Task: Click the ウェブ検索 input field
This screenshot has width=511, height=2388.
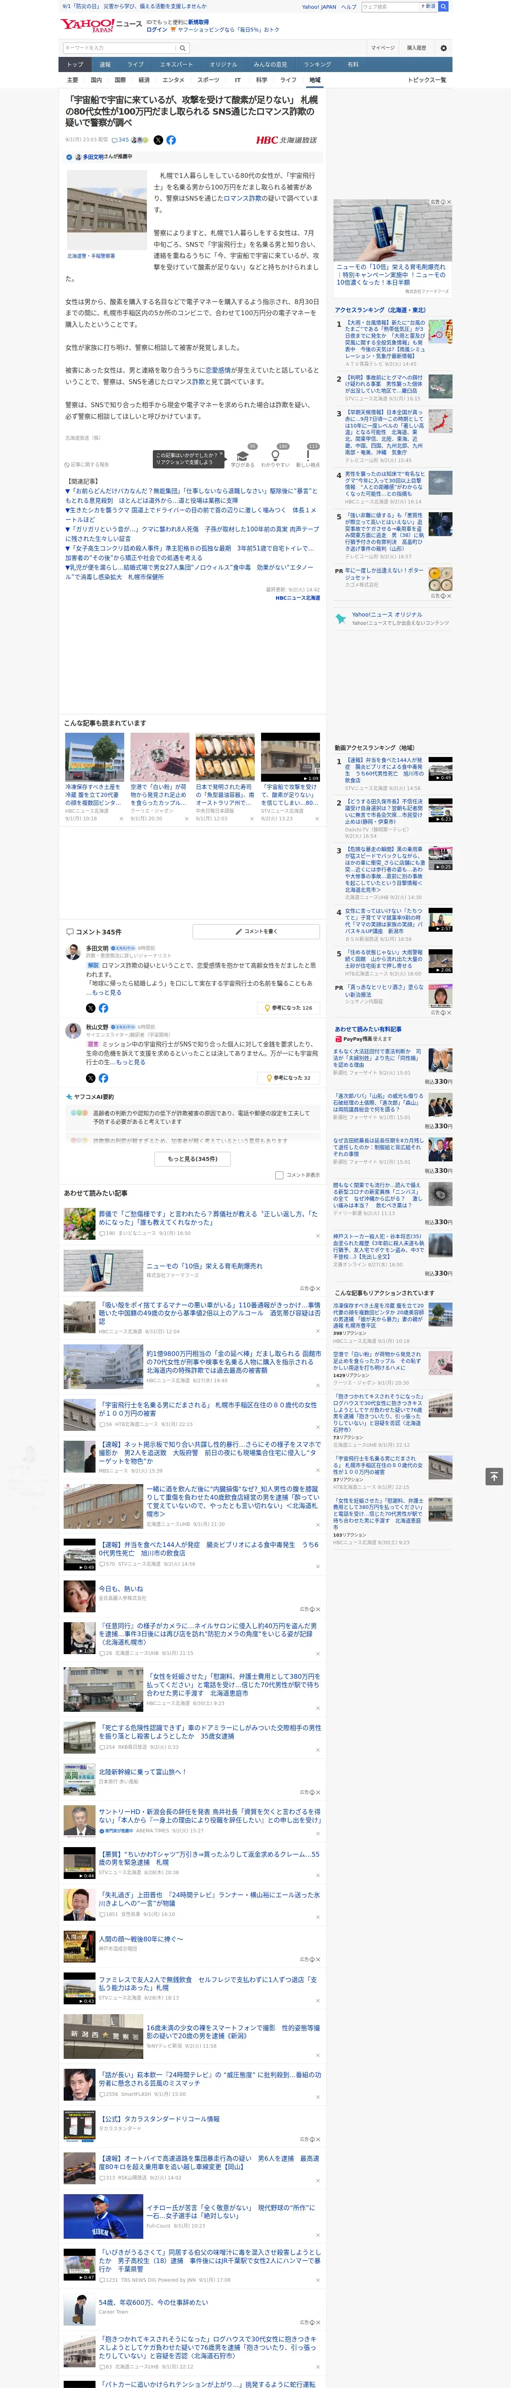Action: point(390,6)
